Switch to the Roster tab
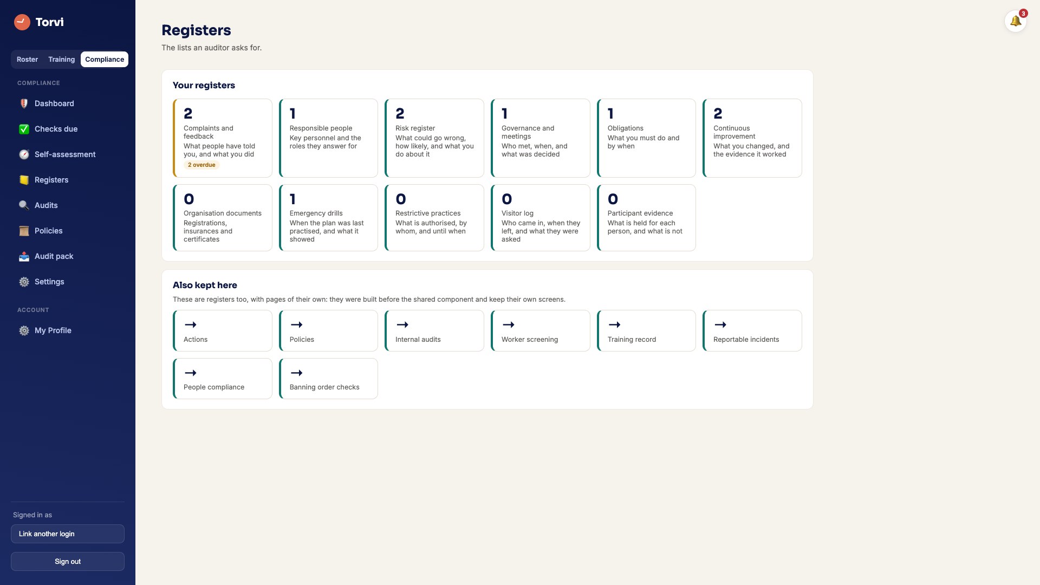 pyautogui.click(x=27, y=60)
